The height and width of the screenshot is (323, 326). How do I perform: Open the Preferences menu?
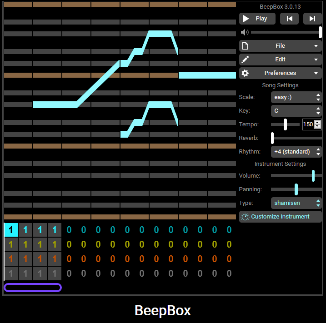coord(280,73)
